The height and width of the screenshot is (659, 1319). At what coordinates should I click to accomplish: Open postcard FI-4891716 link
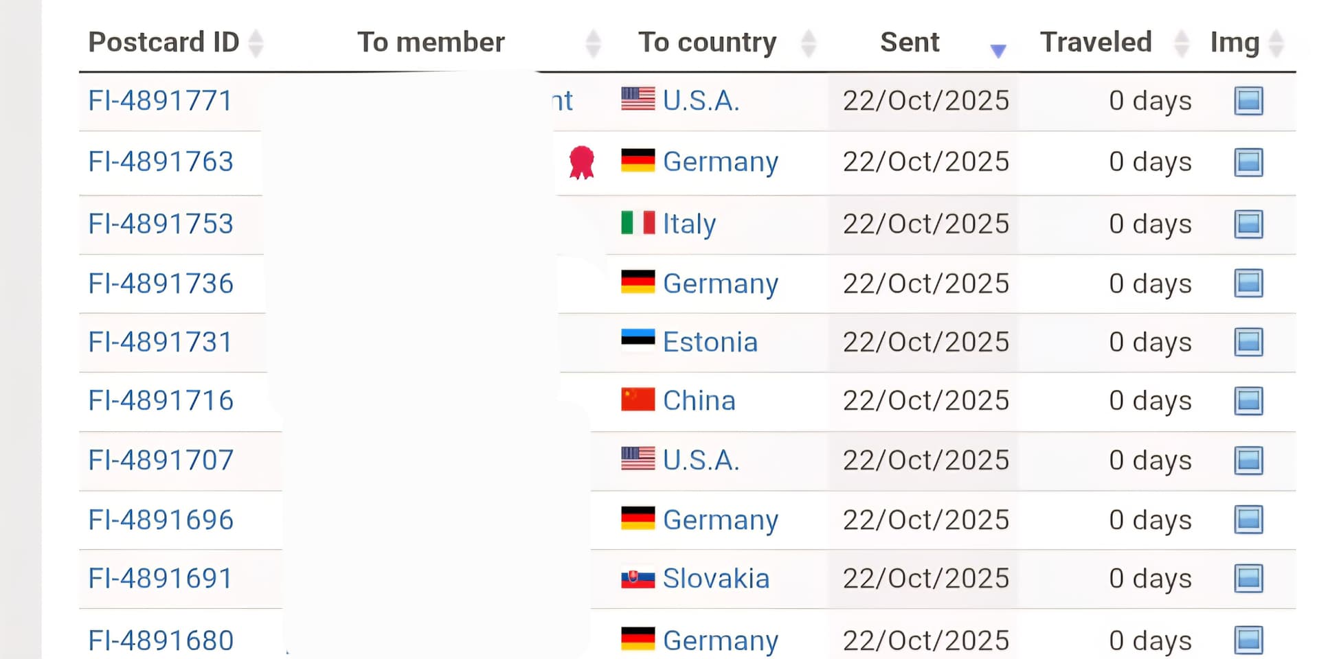pos(161,401)
